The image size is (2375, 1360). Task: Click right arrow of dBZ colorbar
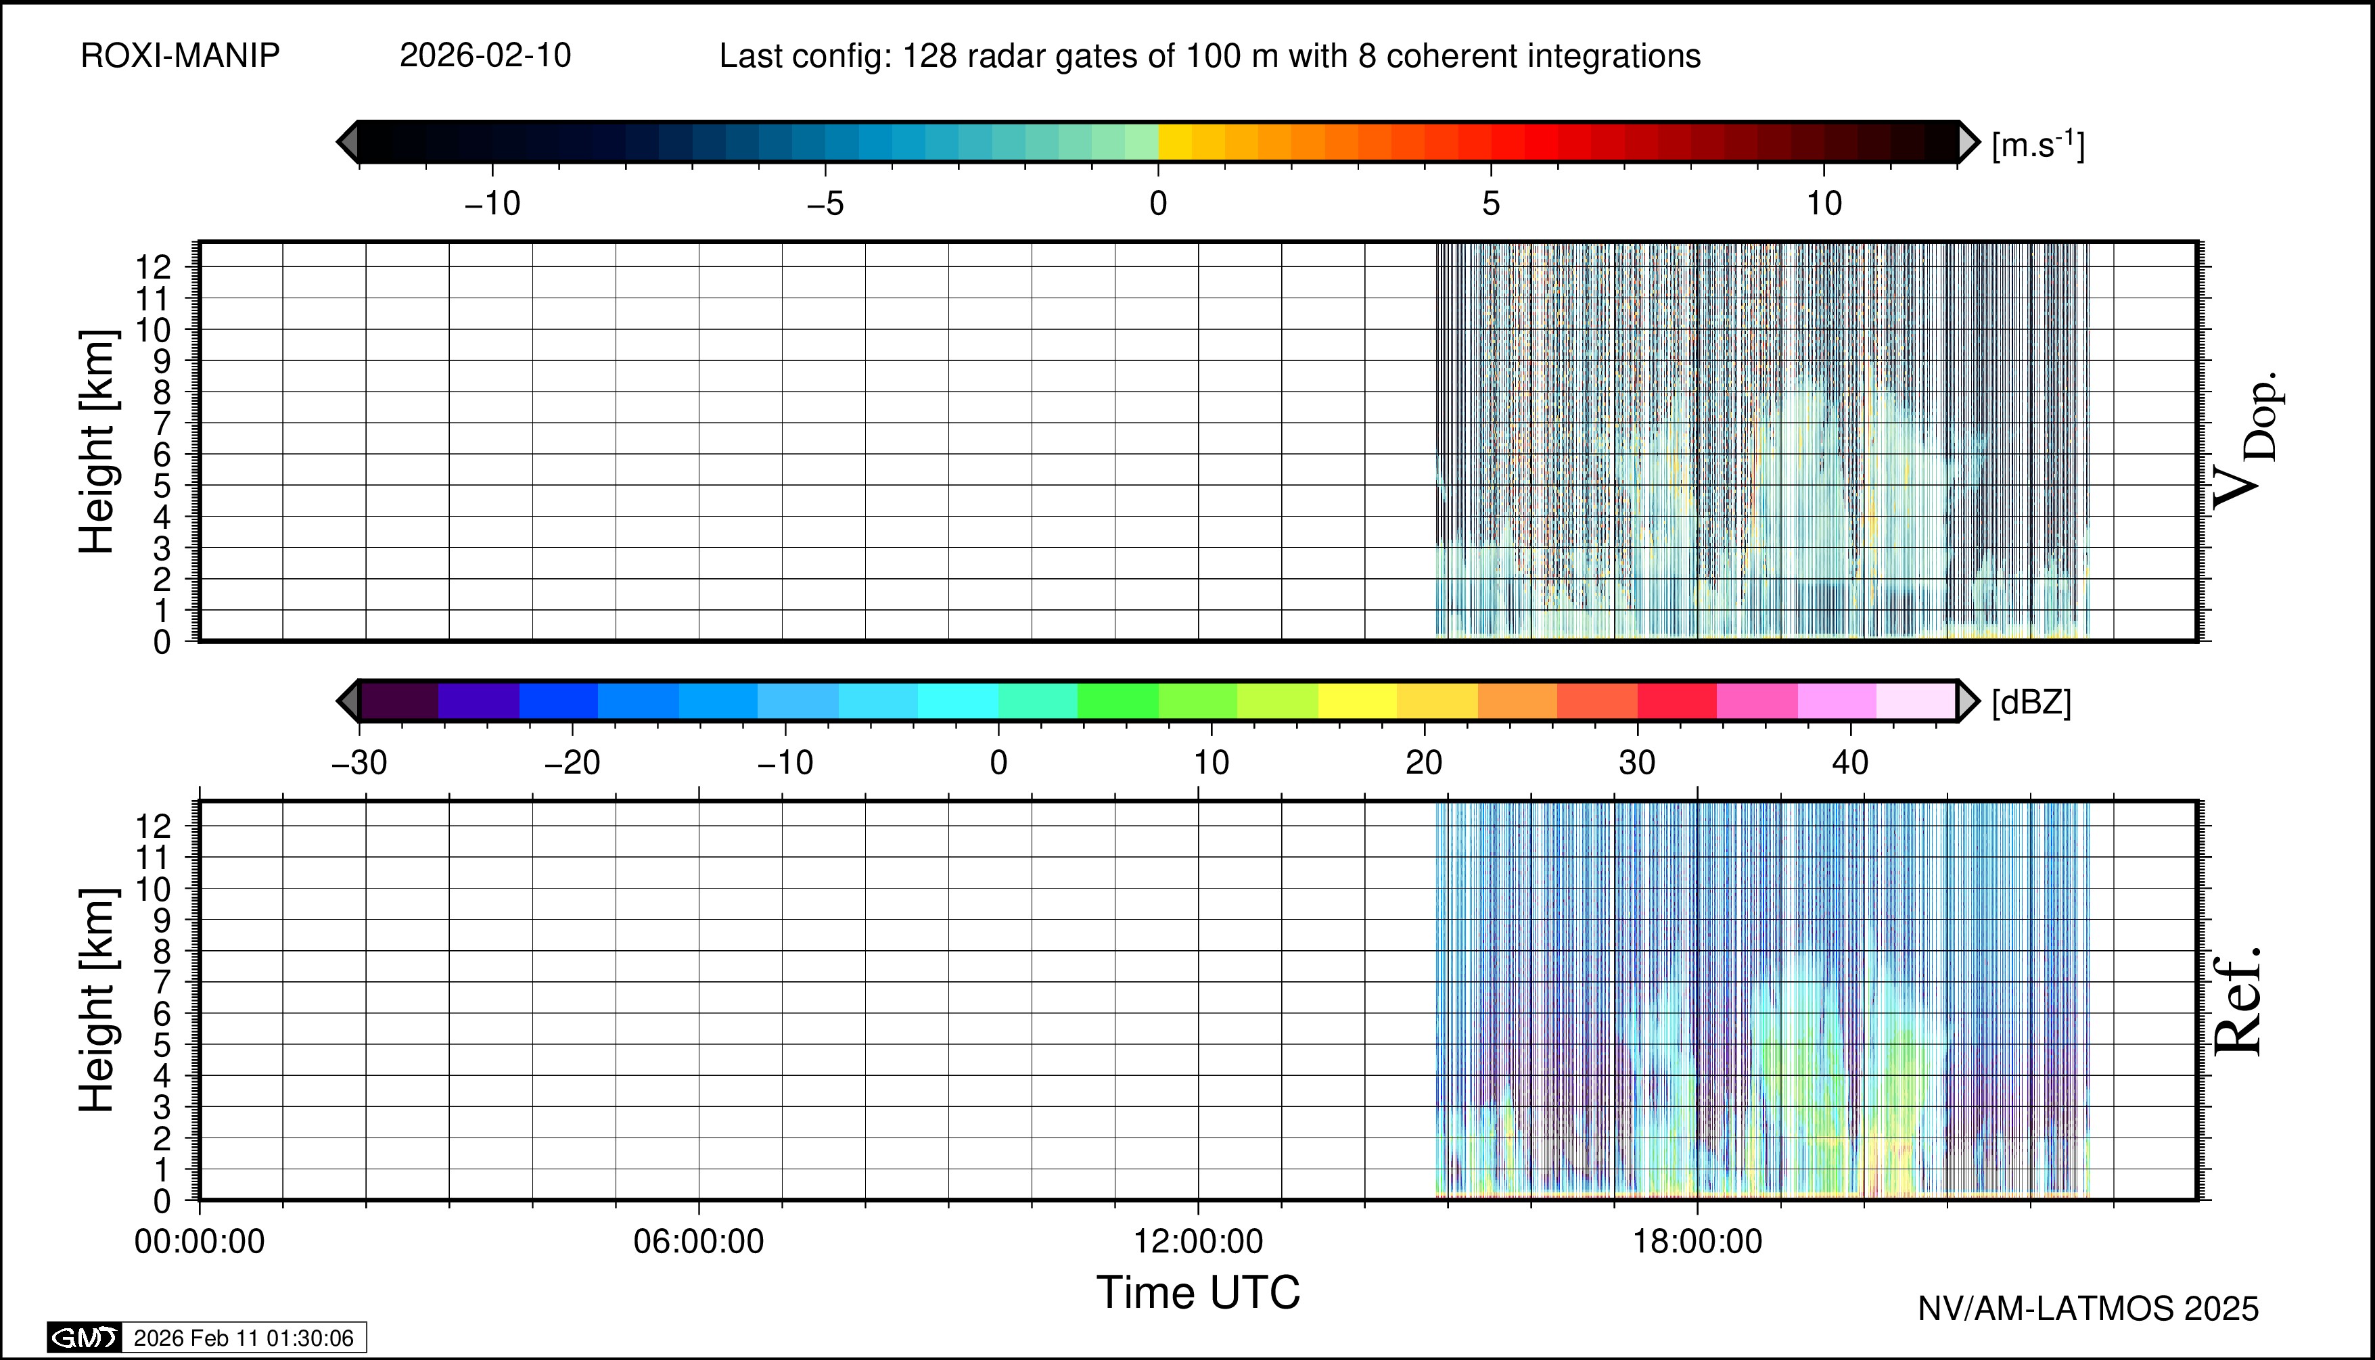[x=1968, y=701]
